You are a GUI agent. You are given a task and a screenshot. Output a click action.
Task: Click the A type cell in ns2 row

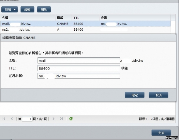pos(58,30)
